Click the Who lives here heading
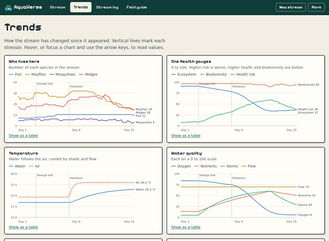Viewport: 329px width, 241px height. click(x=24, y=61)
